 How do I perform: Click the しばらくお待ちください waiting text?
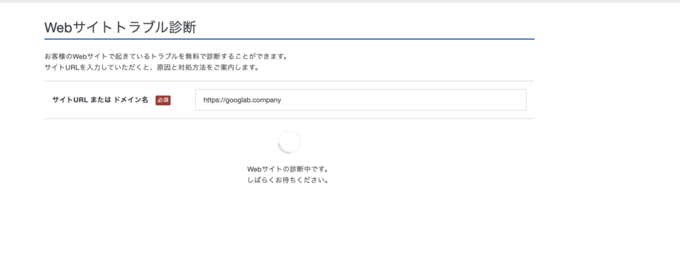(x=288, y=180)
